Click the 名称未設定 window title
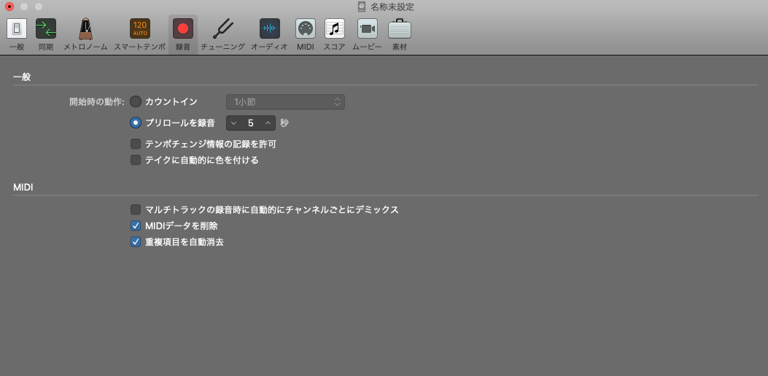The width and height of the screenshot is (768, 376). pyautogui.click(x=392, y=7)
